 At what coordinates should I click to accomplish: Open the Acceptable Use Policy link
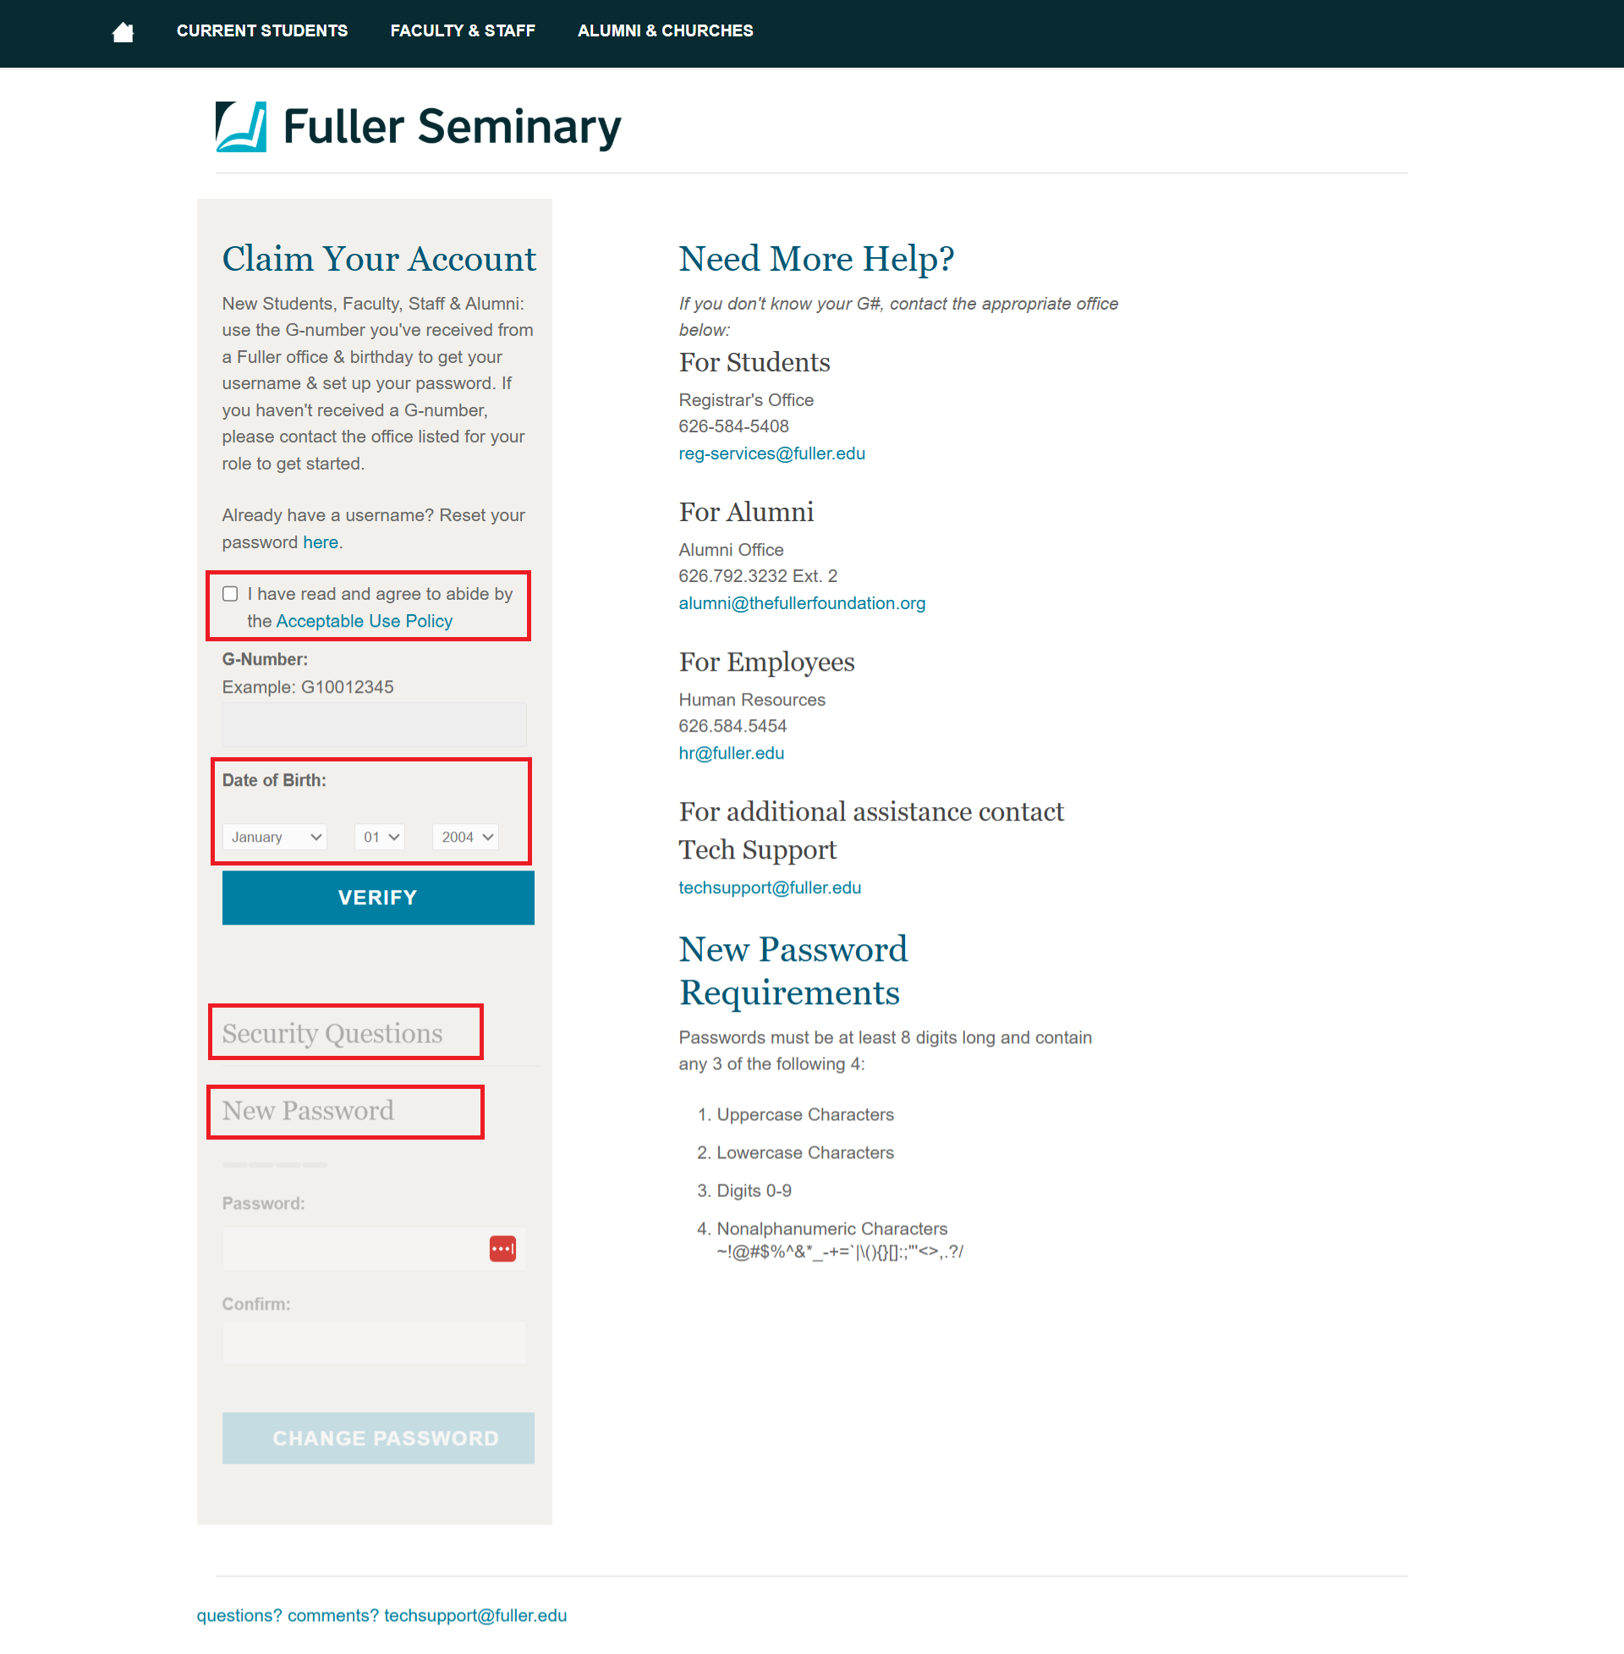[x=365, y=621]
